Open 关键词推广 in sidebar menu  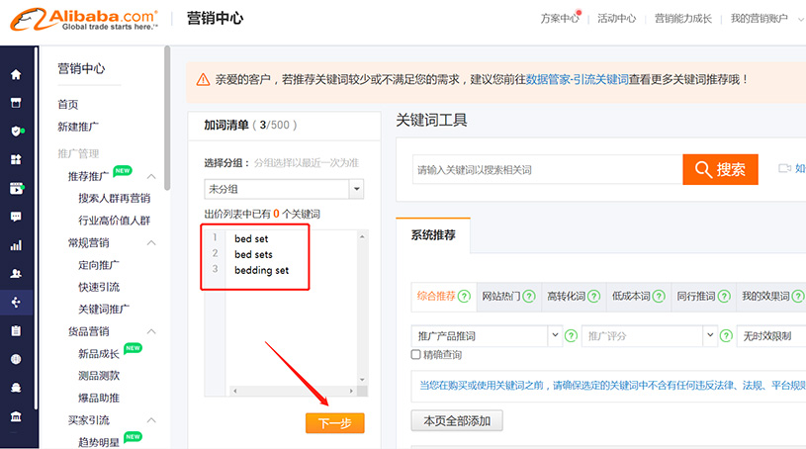point(104,310)
